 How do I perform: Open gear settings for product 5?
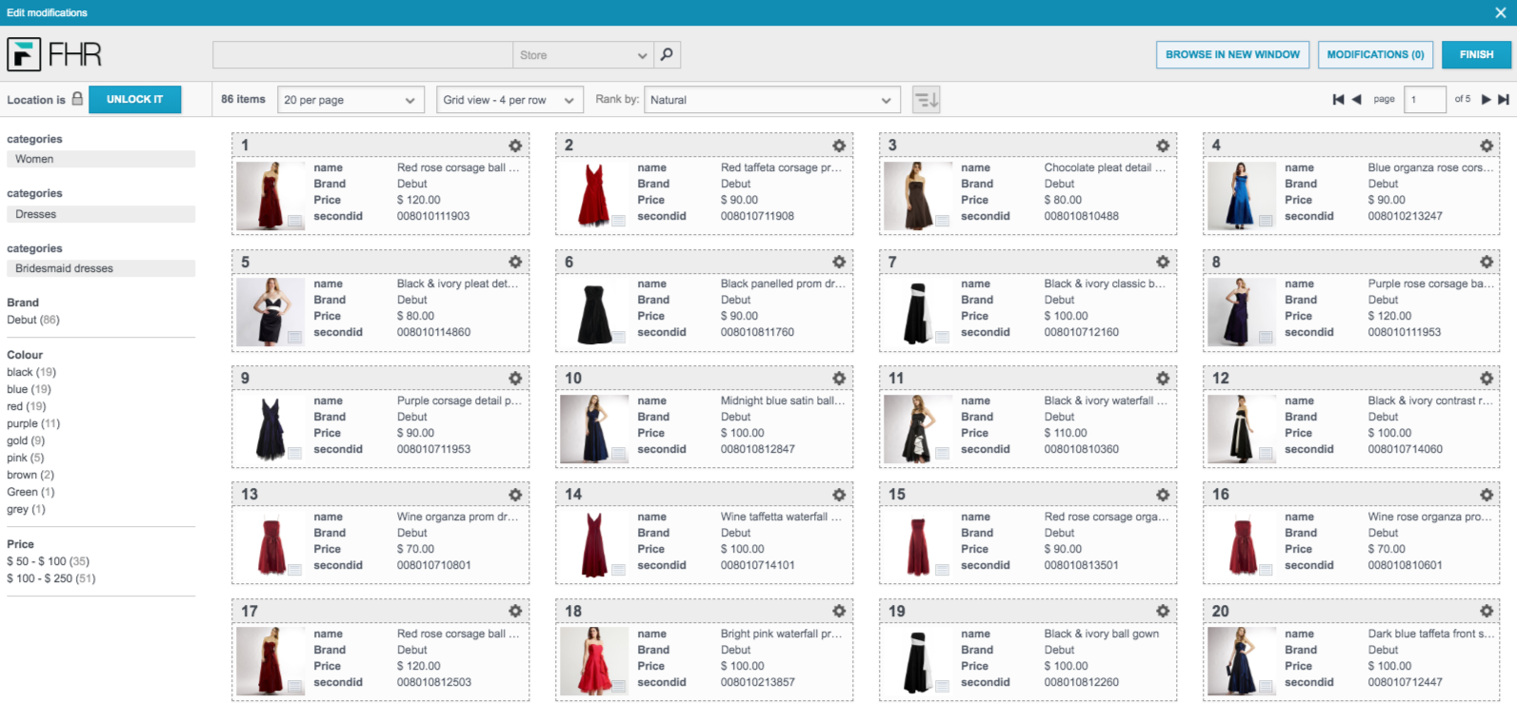point(515,262)
